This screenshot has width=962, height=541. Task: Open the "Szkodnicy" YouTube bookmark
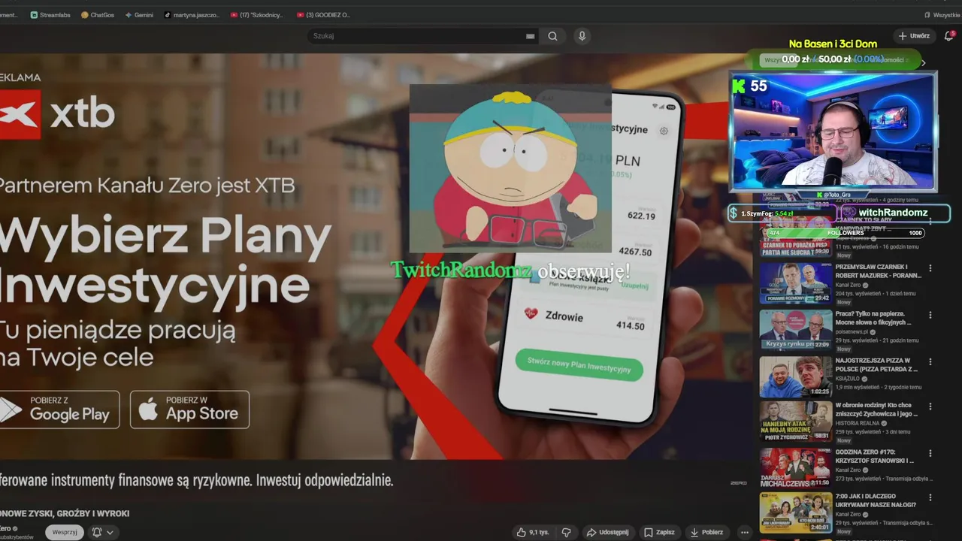pos(257,15)
